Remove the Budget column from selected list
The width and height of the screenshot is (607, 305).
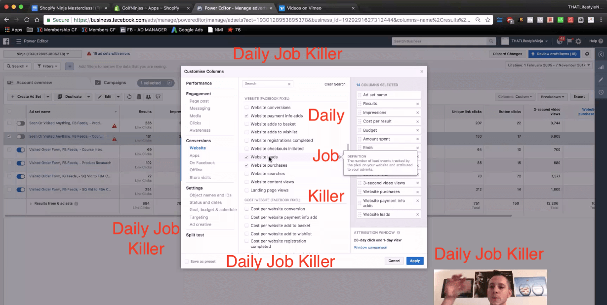(417, 131)
